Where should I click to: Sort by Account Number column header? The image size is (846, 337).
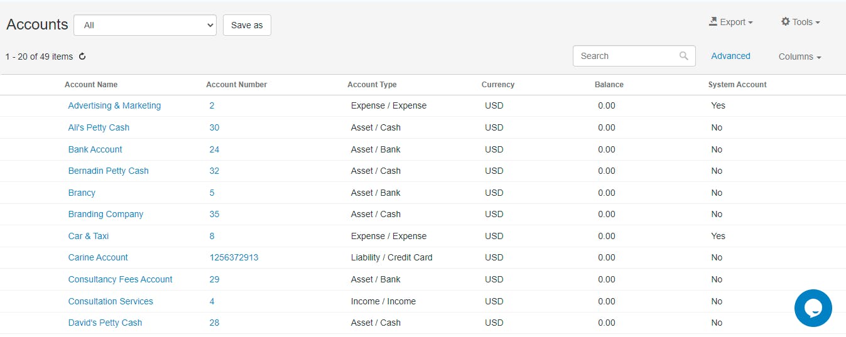[x=236, y=85]
